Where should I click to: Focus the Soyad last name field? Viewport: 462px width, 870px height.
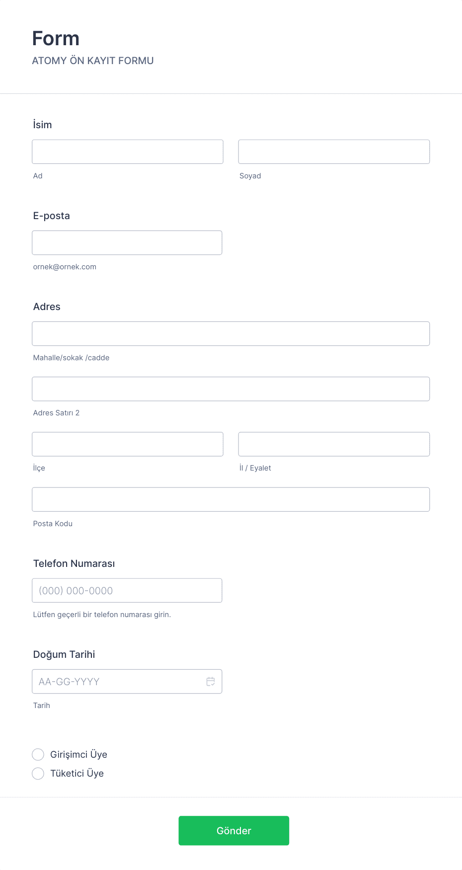tap(334, 152)
